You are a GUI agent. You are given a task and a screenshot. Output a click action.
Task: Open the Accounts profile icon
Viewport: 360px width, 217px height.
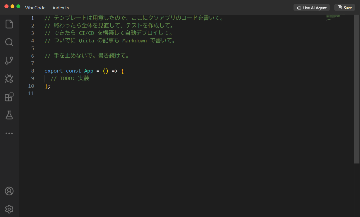click(x=9, y=191)
